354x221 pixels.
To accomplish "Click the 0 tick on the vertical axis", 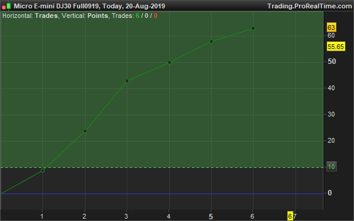I will click(x=329, y=193).
